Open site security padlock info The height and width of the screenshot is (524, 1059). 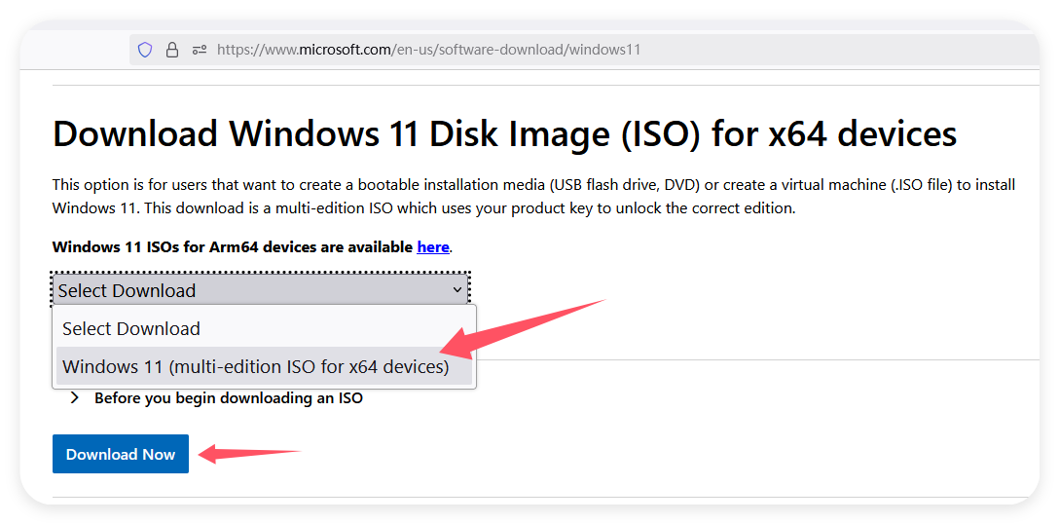[172, 50]
